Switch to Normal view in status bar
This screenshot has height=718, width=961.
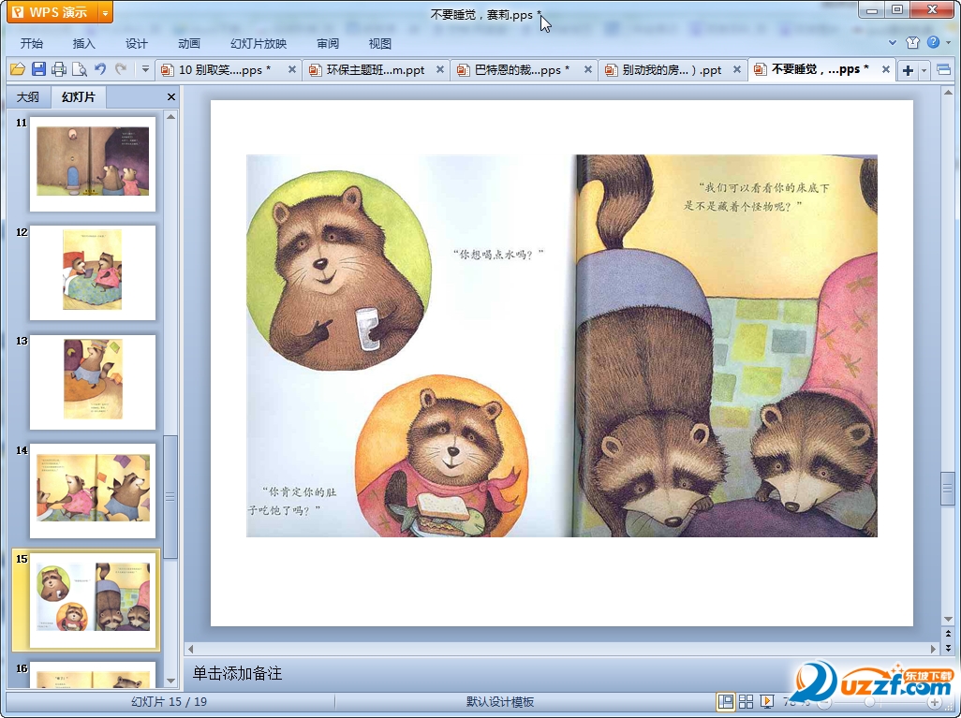coord(725,702)
